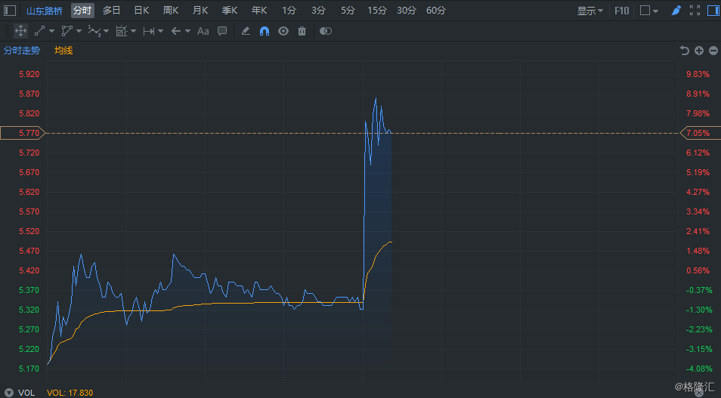Open the line tool dropdown arrow
Screen dimensions: 721x398
pos(51,31)
